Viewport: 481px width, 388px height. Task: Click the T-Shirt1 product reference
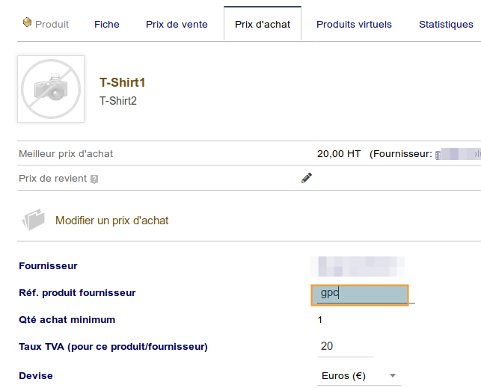coord(122,82)
